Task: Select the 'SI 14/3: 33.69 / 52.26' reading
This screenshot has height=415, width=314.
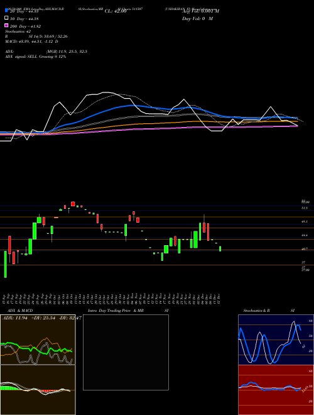Action: click(x=48, y=36)
